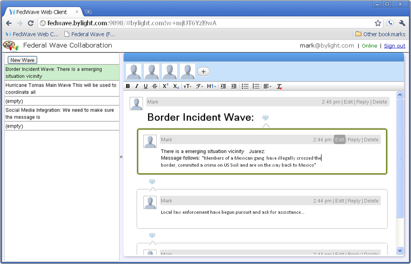411x264 pixels.
Task: Click the browser Back arrow
Action: point(9,23)
